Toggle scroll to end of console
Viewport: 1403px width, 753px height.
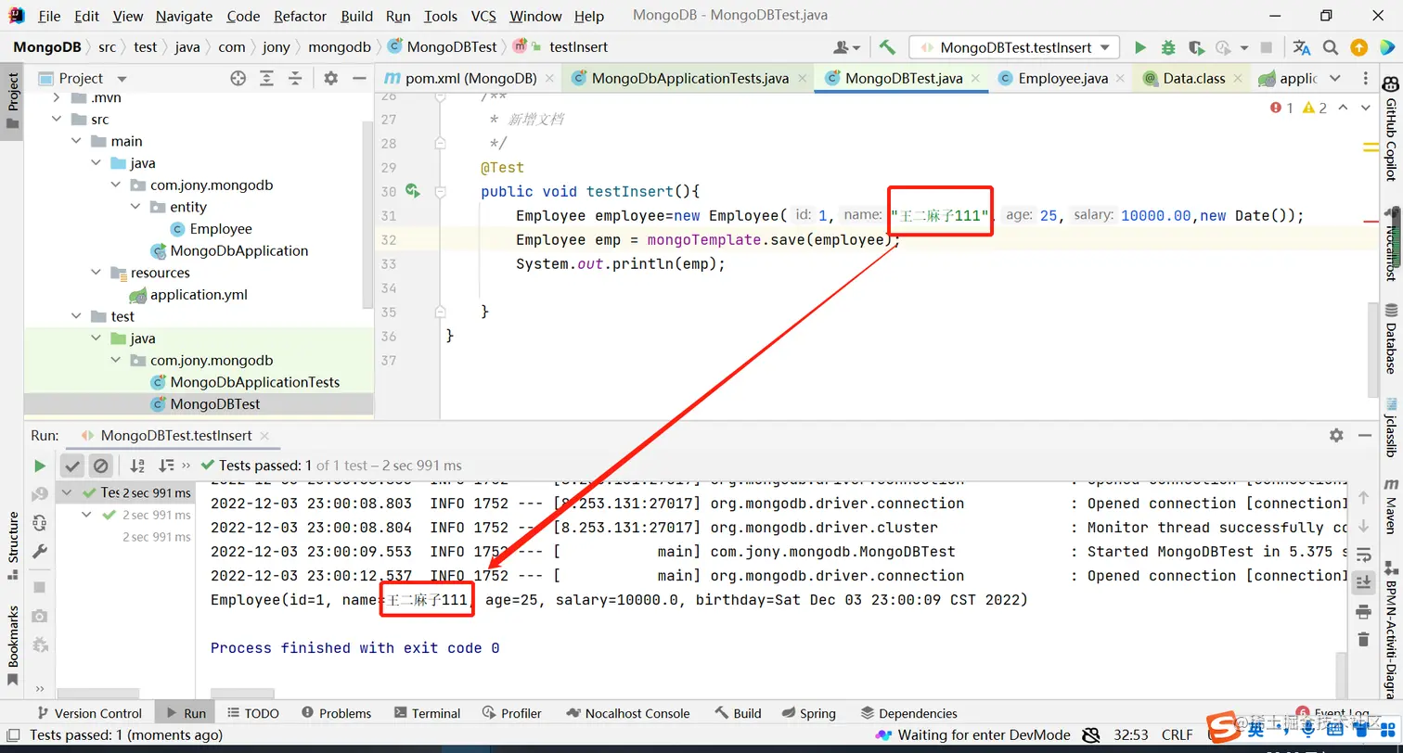pyautogui.click(x=1363, y=582)
